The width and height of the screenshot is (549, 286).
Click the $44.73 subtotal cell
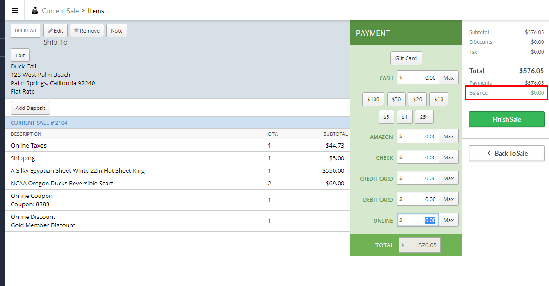click(335, 145)
